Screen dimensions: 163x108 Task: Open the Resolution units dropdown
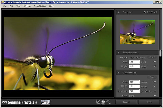(x=155, y=91)
